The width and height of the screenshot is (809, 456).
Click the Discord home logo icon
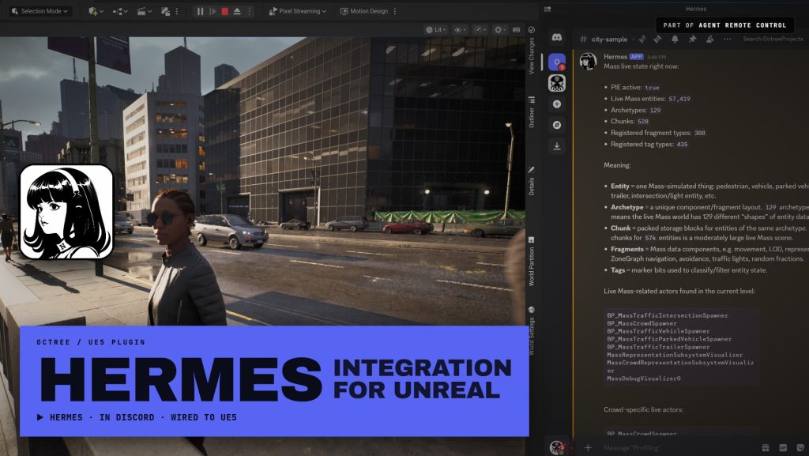click(557, 38)
